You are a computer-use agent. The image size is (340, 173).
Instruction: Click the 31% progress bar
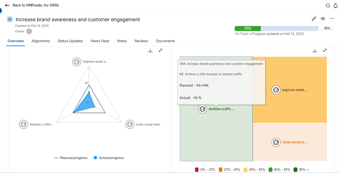click(276, 29)
